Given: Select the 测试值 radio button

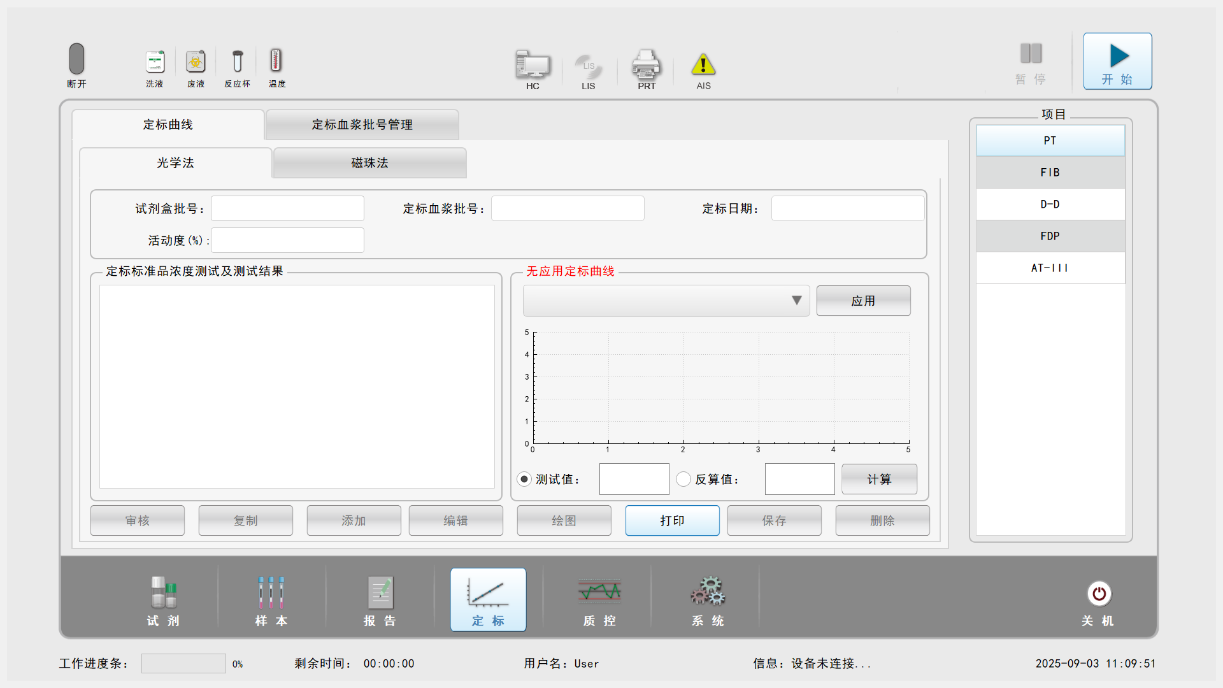Looking at the screenshot, I should click(524, 479).
